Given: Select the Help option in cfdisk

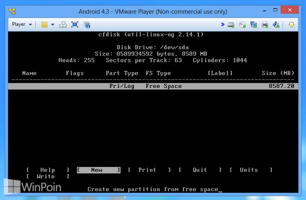Looking at the screenshot, I should coord(48,170).
